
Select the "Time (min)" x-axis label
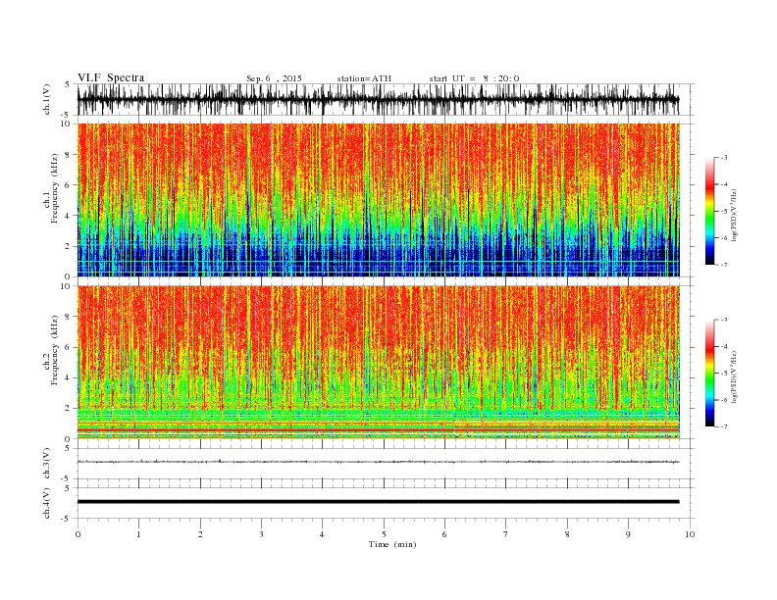[392, 544]
